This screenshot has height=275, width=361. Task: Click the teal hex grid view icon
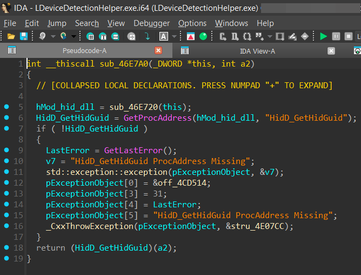pos(90,36)
